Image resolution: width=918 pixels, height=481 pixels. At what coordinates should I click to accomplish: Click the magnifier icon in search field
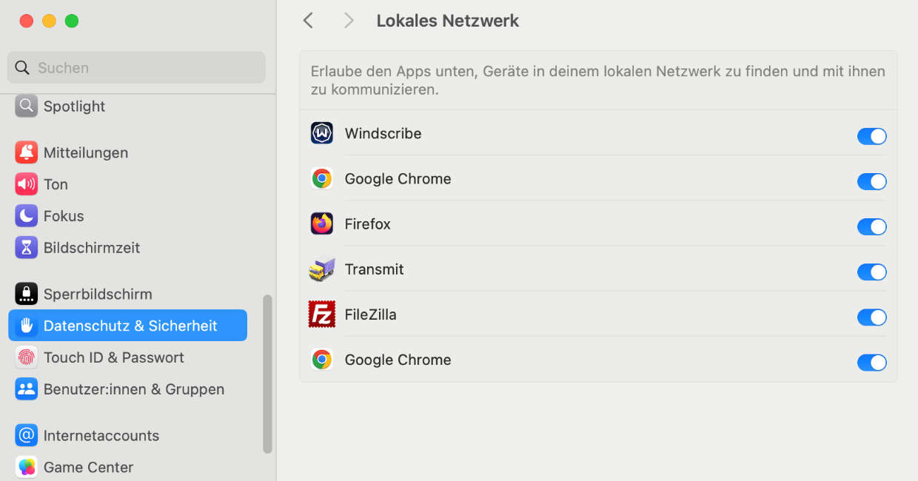click(x=22, y=68)
